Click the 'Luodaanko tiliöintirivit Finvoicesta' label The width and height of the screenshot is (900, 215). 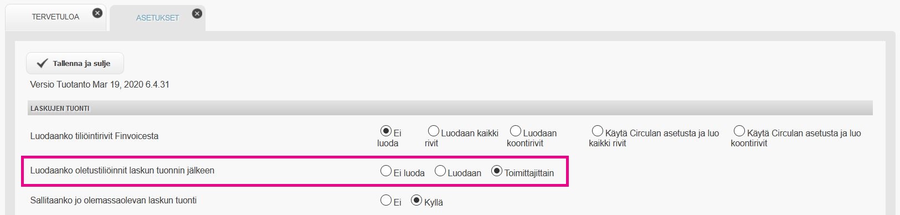[94, 136]
